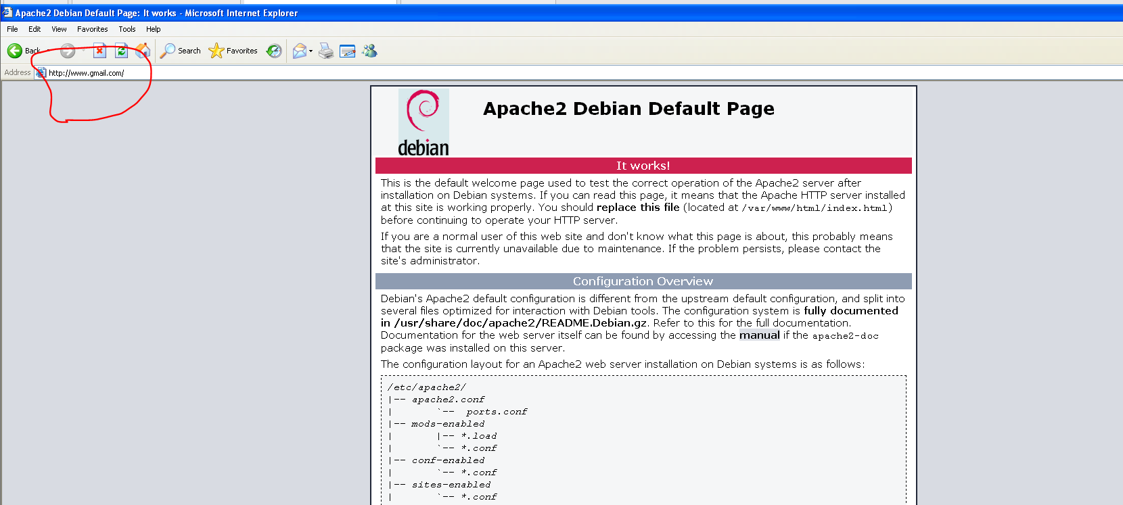Open the Edit menu
Image resolution: width=1123 pixels, height=505 pixels.
point(35,29)
